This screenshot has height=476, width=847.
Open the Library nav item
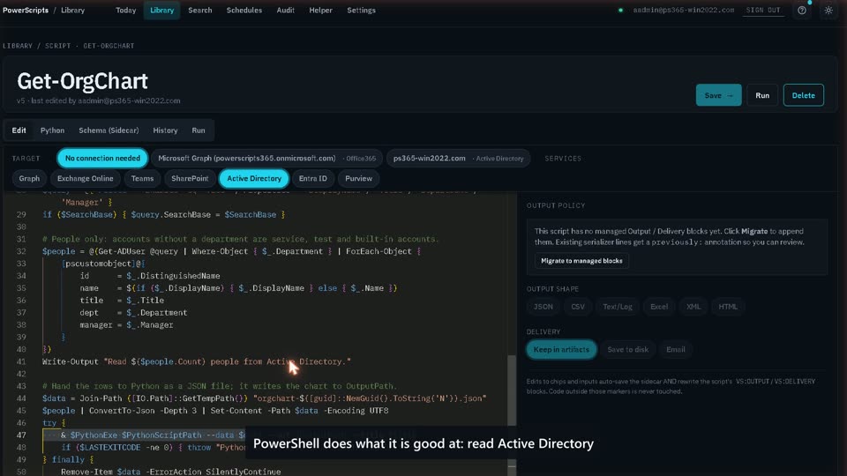click(162, 11)
